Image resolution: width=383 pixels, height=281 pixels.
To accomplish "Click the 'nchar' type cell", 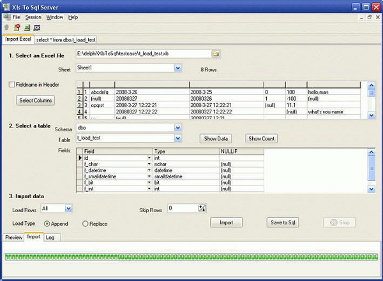I will click(186, 164).
